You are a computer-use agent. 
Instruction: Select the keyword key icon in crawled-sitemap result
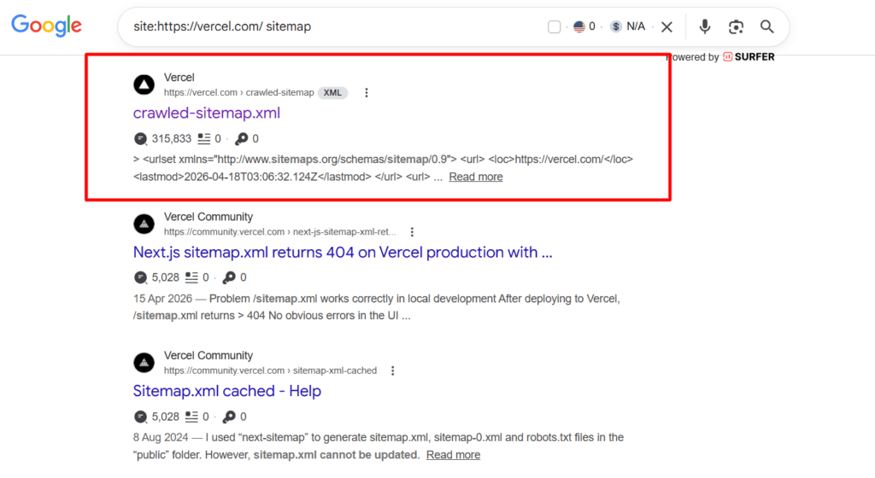point(242,139)
